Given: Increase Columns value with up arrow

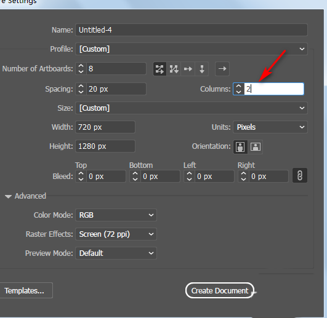Looking at the screenshot, I should coord(238,86).
